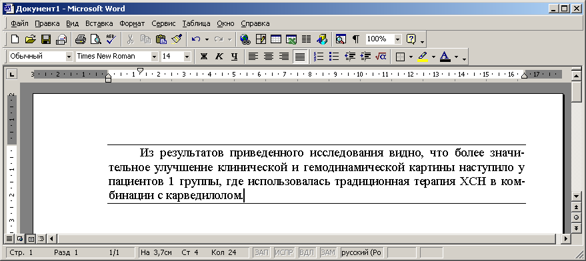Open the Сервис menu
The height and width of the screenshot is (261, 586).
click(163, 23)
